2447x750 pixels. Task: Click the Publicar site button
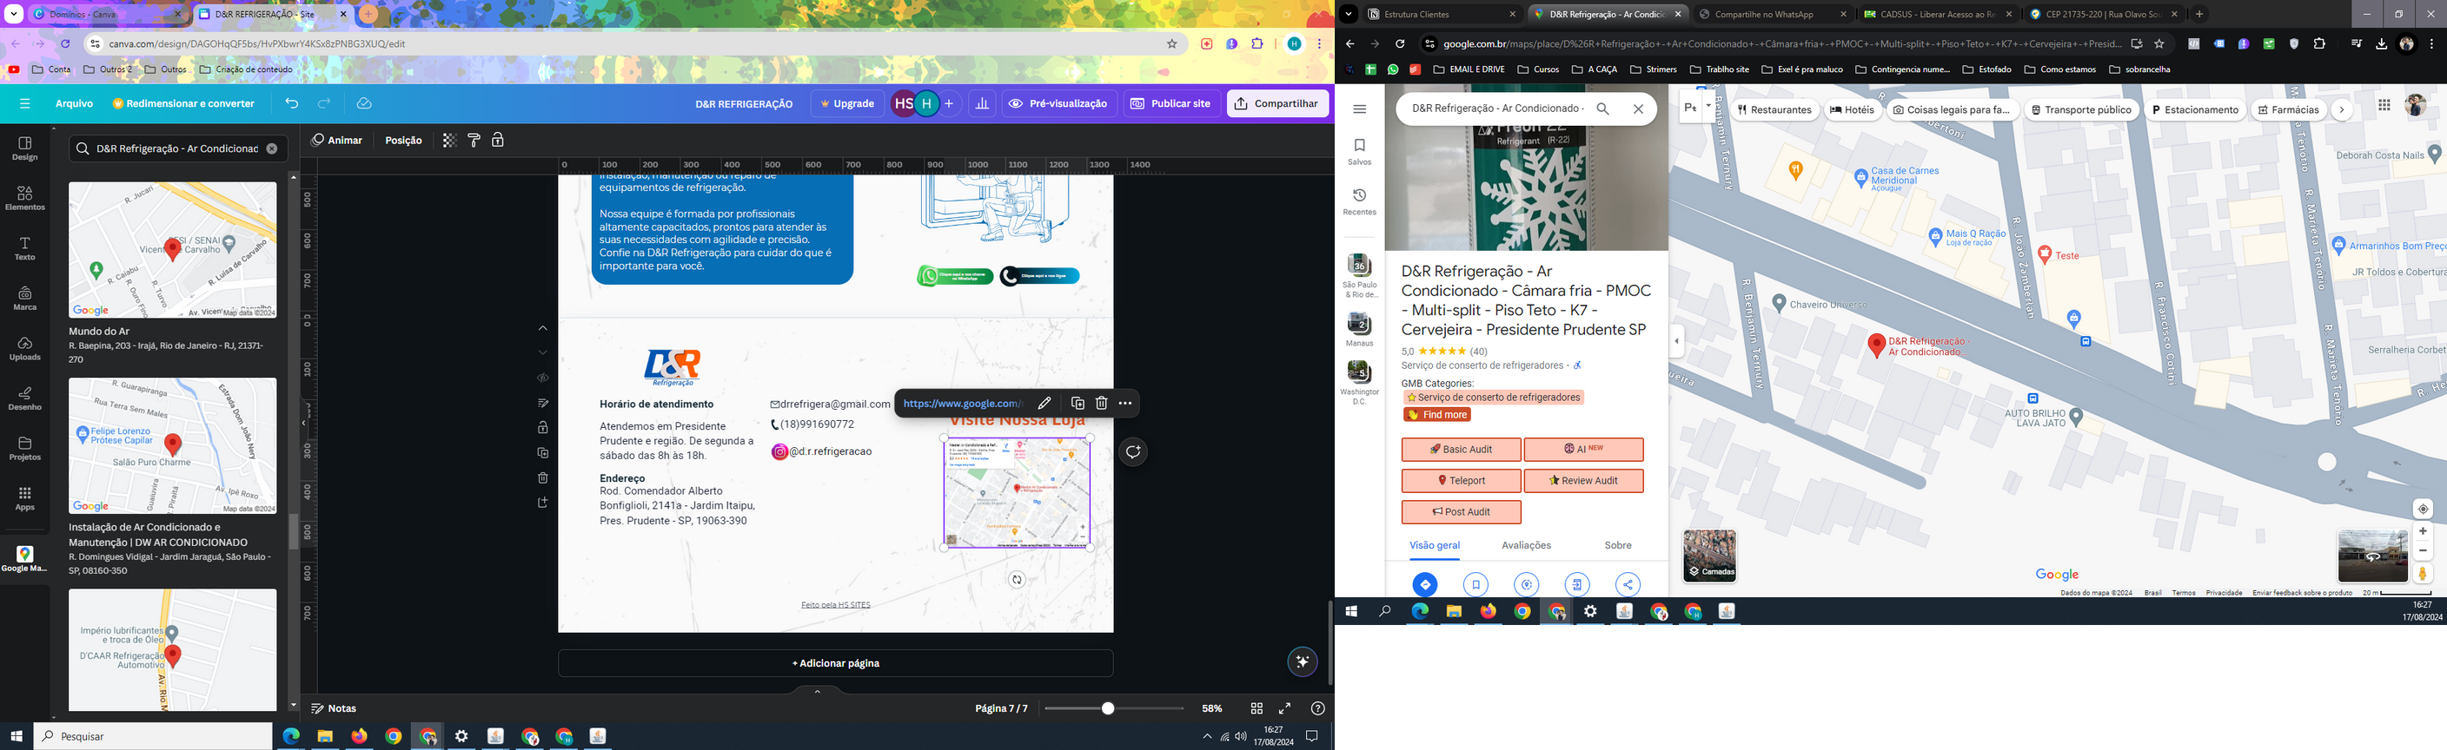1170,103
